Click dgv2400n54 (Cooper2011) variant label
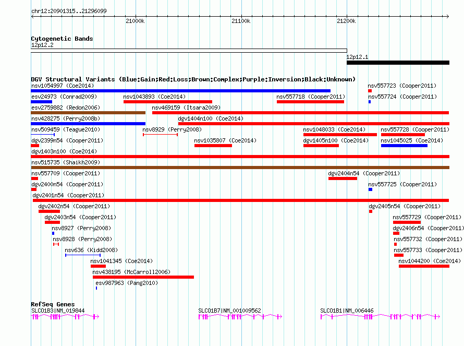The image size is (464, 346). tap(67, 184)
